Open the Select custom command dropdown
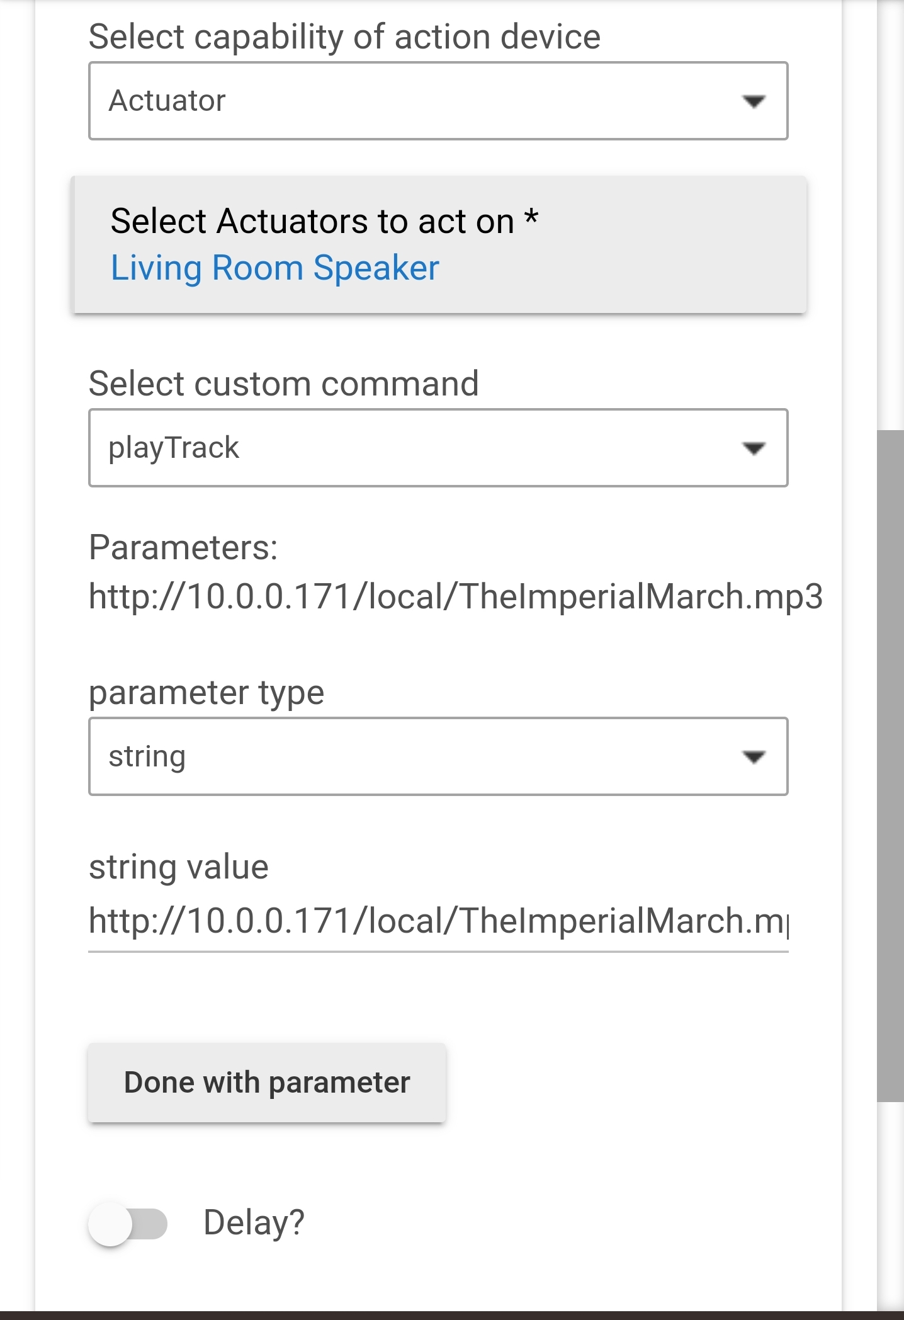Viewport: 904px width, 1320px height. [438, 448]
